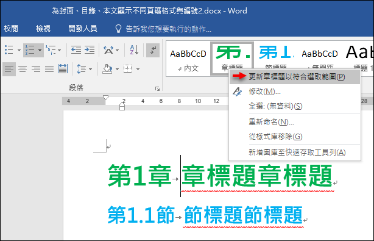This screenshot has width=374, height=241.
Task: Choose 更新章標題以符合選取範圍
Action: 295,77
